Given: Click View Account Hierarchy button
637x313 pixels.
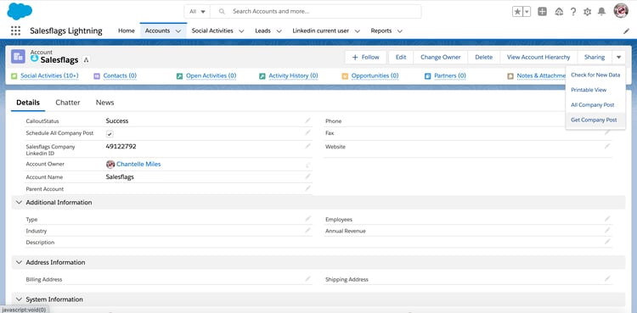Looking at the screenshot, I should pos(538,57).
